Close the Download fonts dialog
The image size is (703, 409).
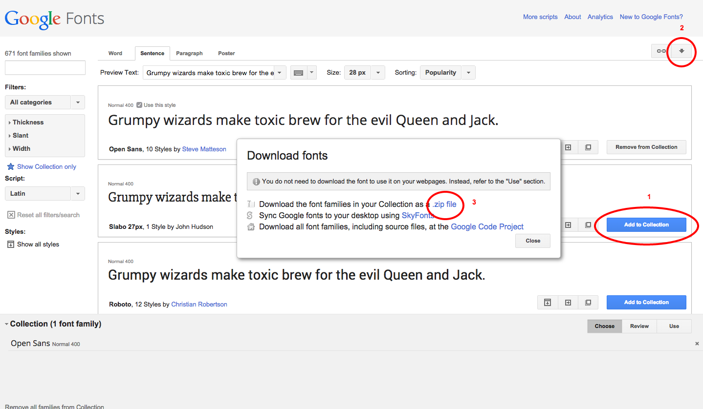tap(533, 241)
